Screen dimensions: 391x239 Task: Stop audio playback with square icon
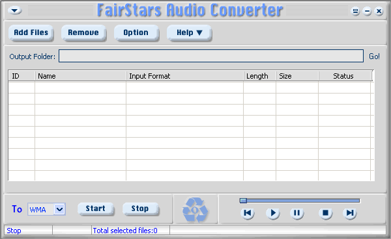[325, 213]
